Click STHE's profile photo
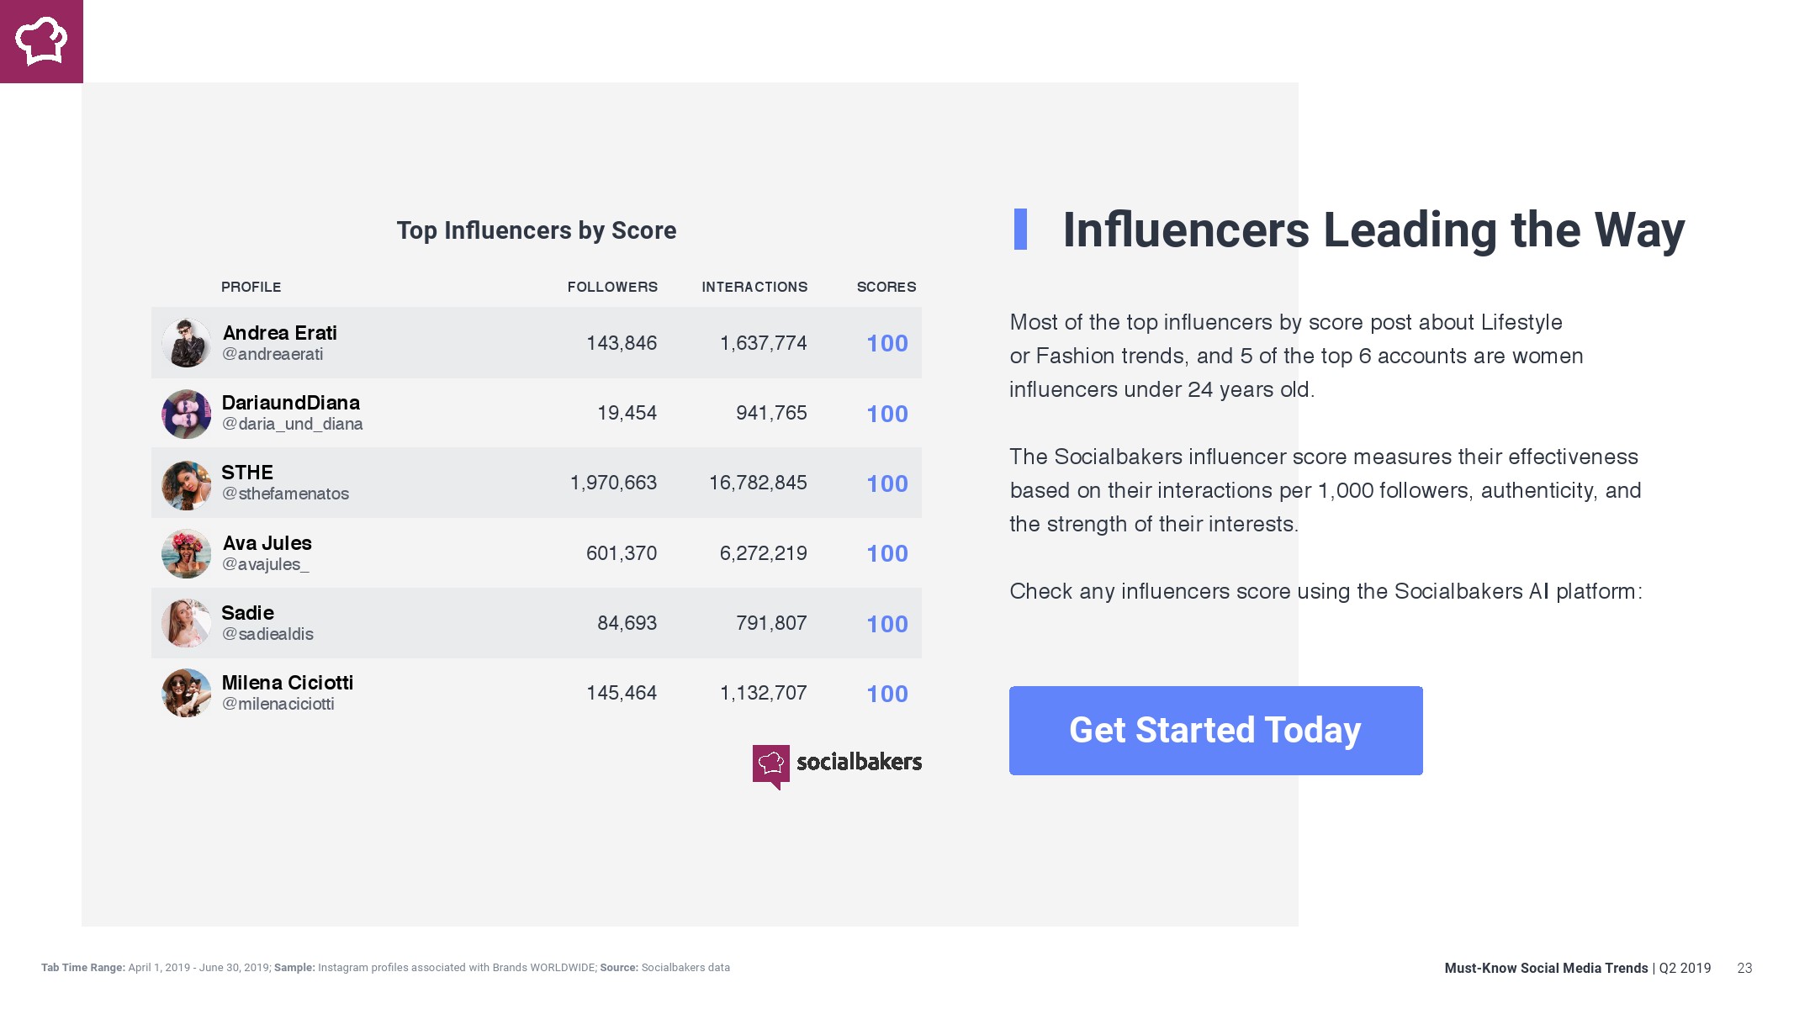1794x1009 pixels. [x=186, y=484]
